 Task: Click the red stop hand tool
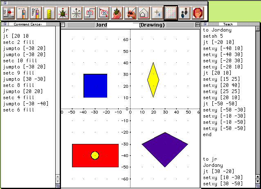click(x=198, y=13)
